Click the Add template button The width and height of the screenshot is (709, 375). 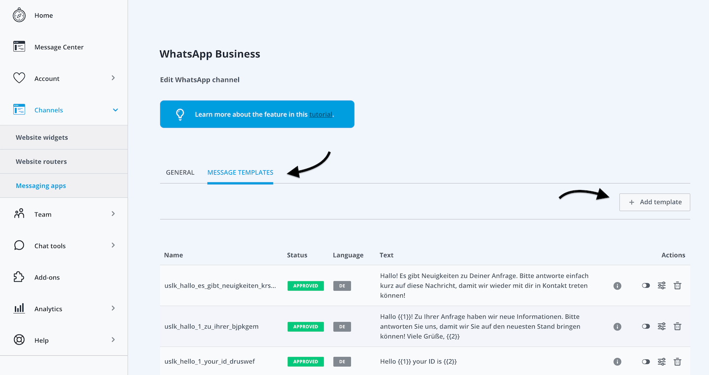click(x=654, y=202)
